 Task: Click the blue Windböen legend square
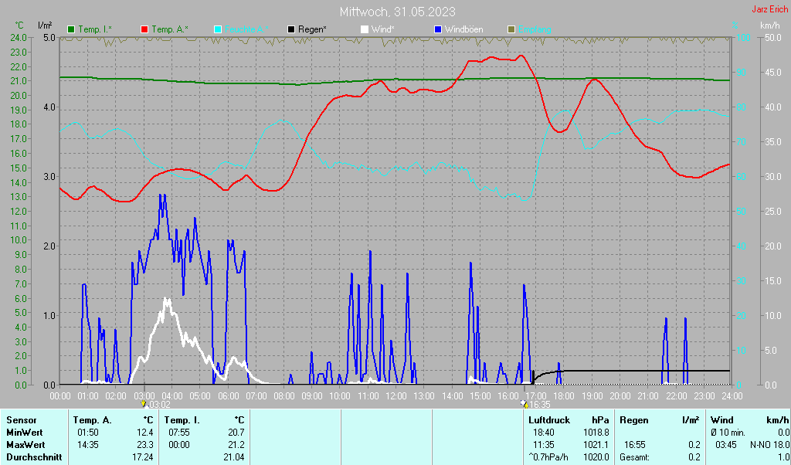(x=438, y=29)
